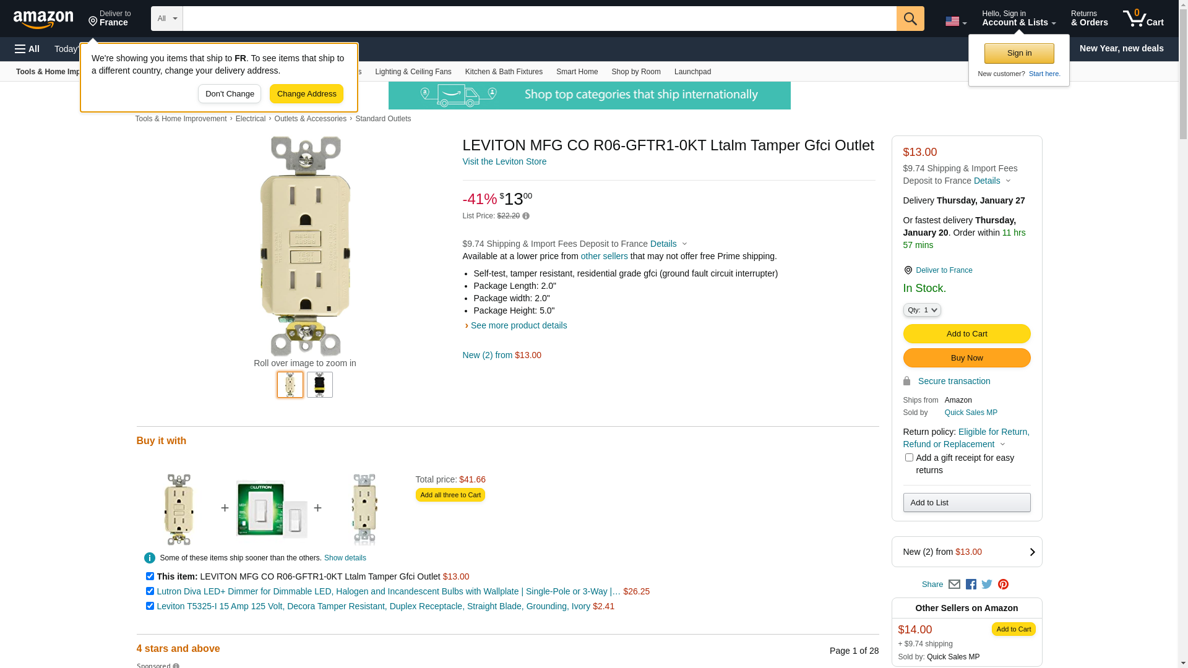Uncheck the Leviton T5325-I receptacle item
Image resolution: width=1188 pixels, height=668 pixels.
(150, 606)
